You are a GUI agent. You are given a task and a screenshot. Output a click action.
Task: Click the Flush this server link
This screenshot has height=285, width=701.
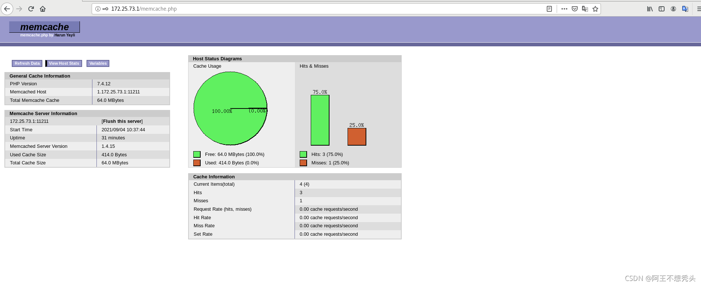coord(122,121)
